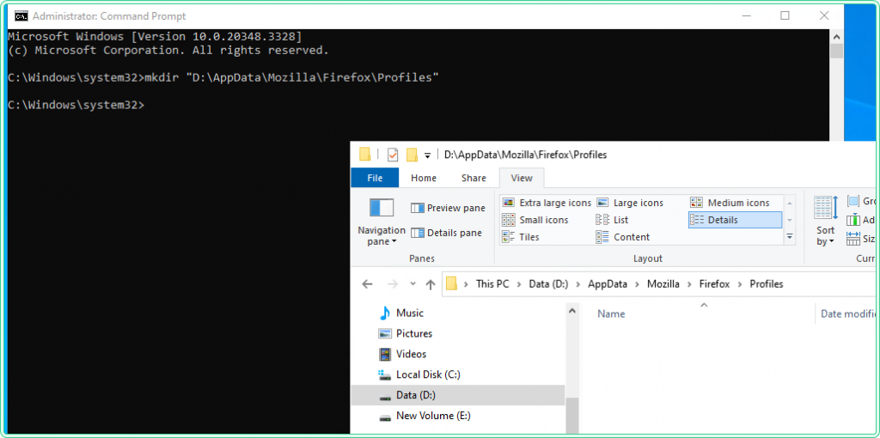880x438 pixels.
Task: Toggle the Preview pane
Action: click(x=448, y=208)
